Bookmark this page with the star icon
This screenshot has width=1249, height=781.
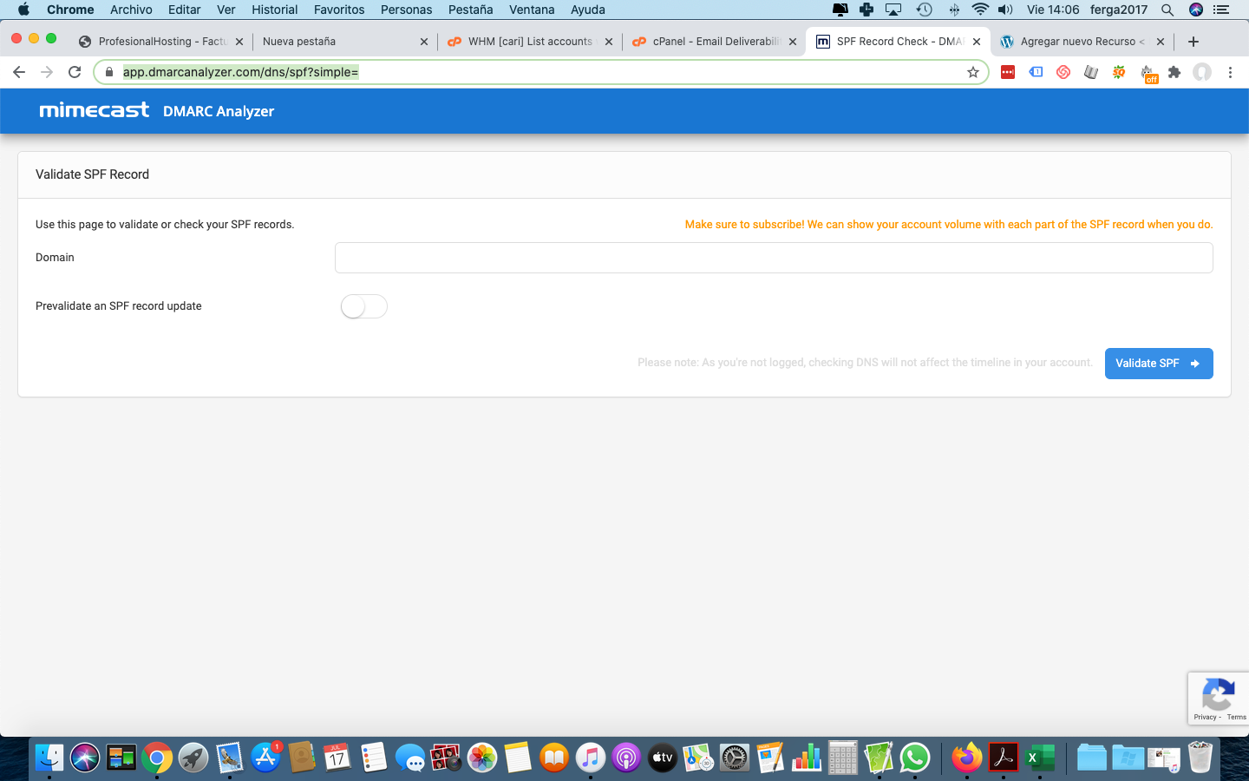coord(973,72)
